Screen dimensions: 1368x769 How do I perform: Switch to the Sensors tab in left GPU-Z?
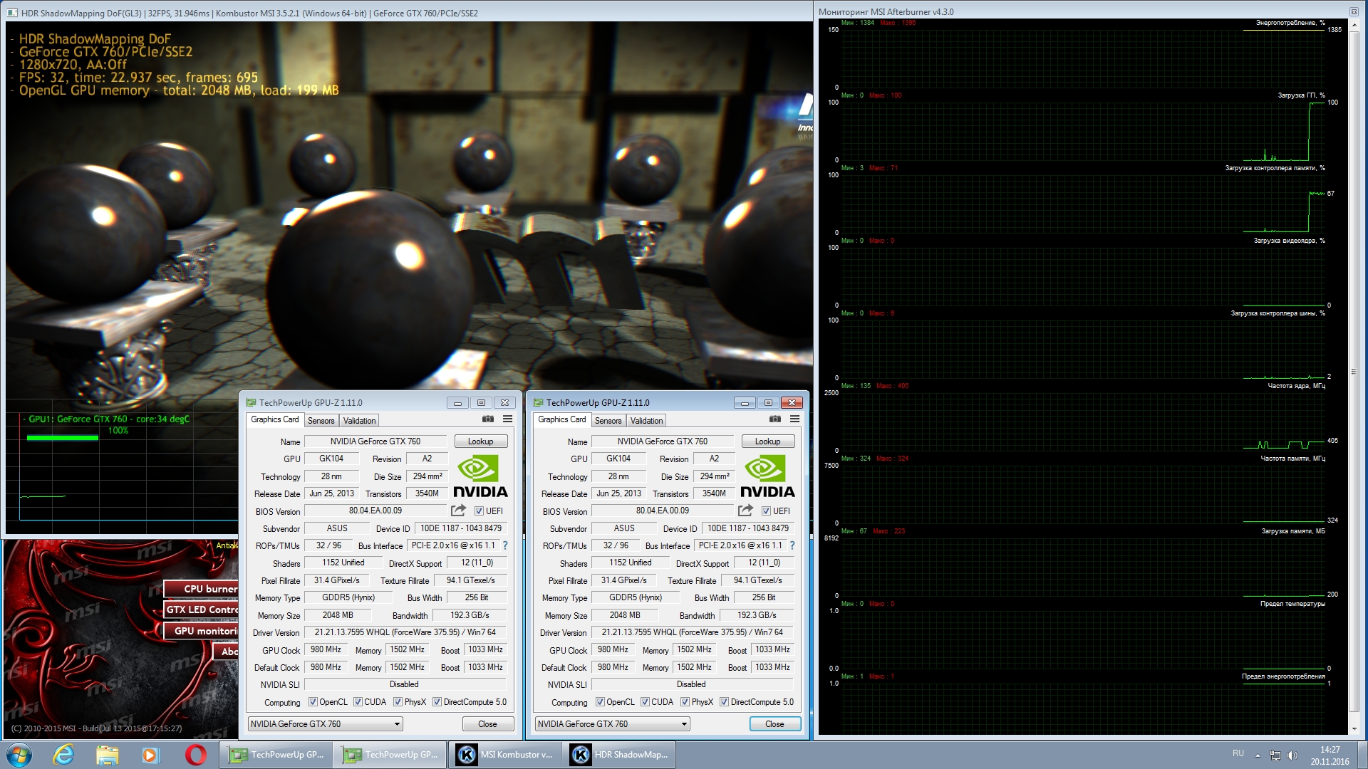coord(321,421)
